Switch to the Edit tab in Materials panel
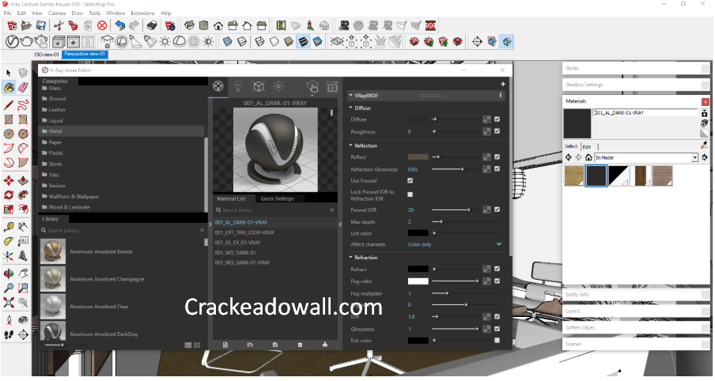Screen dimensions: 715x381 pyautogui.click(x=588, y=147)
